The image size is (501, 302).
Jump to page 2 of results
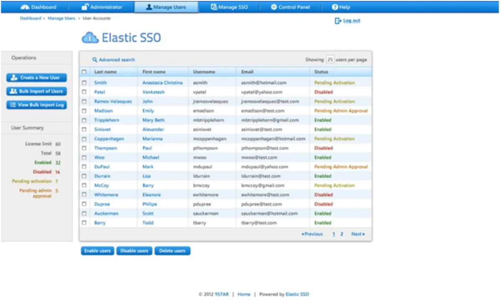[342, 234]
